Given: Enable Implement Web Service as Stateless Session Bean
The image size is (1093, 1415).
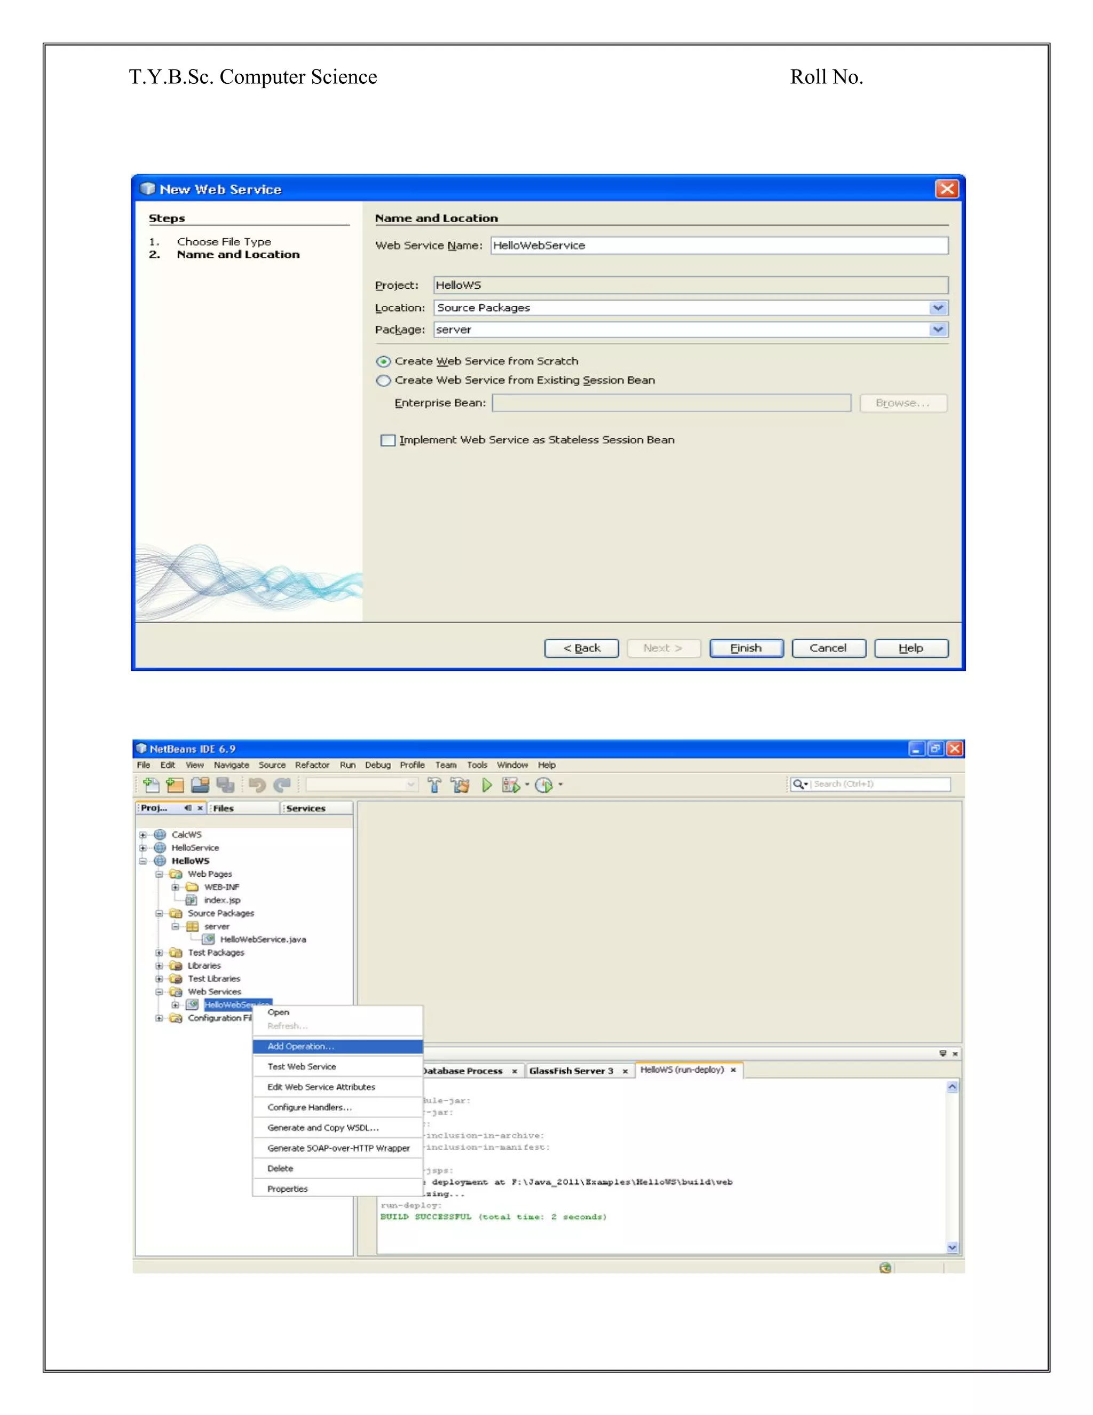Looking at the screenshot, I should tap(388, 441).
